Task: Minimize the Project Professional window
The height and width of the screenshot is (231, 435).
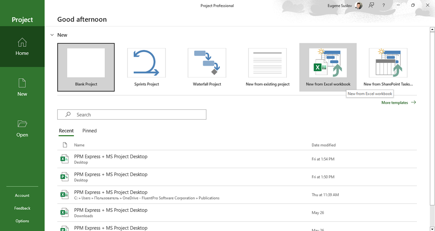Action: (x=398, y=5)
